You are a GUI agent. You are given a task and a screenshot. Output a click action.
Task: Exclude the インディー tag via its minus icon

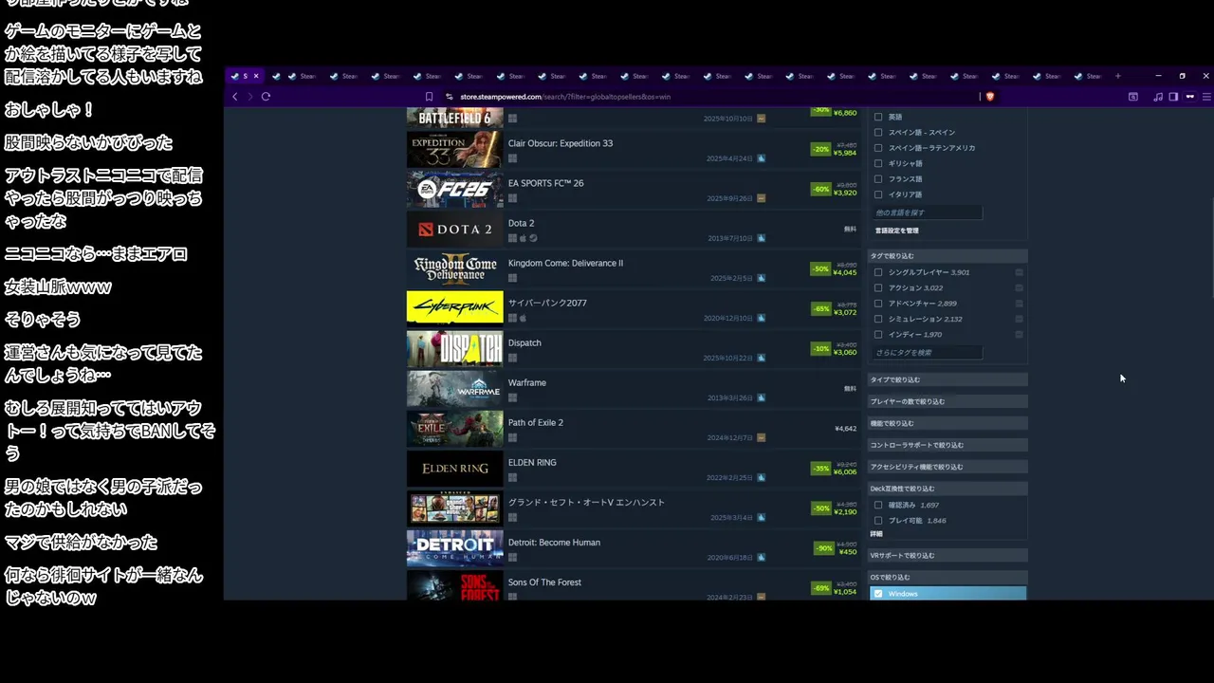1019,334
